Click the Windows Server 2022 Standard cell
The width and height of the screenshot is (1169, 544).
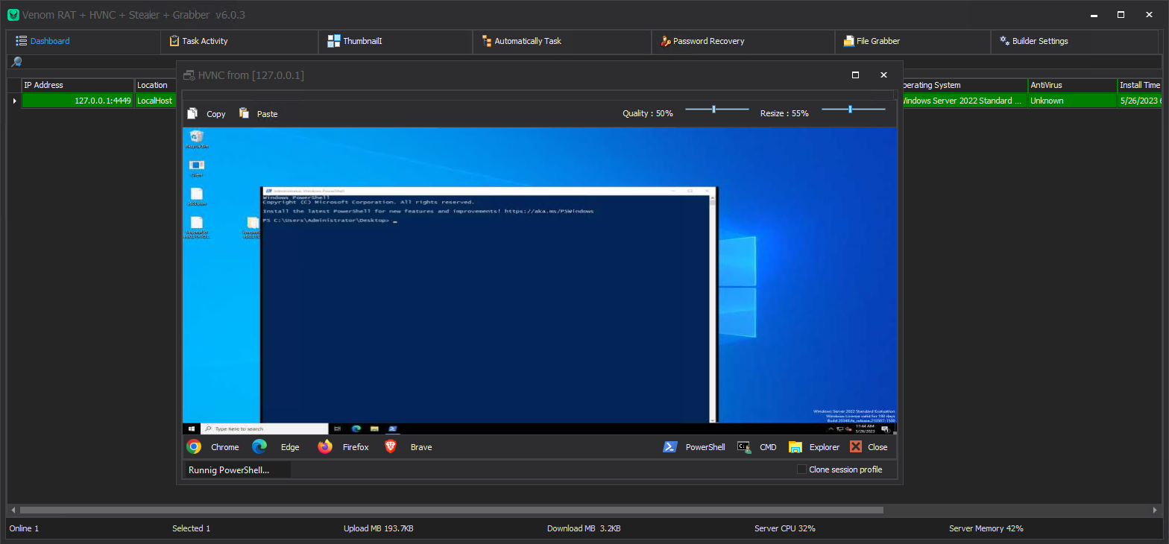pos(965,101)
